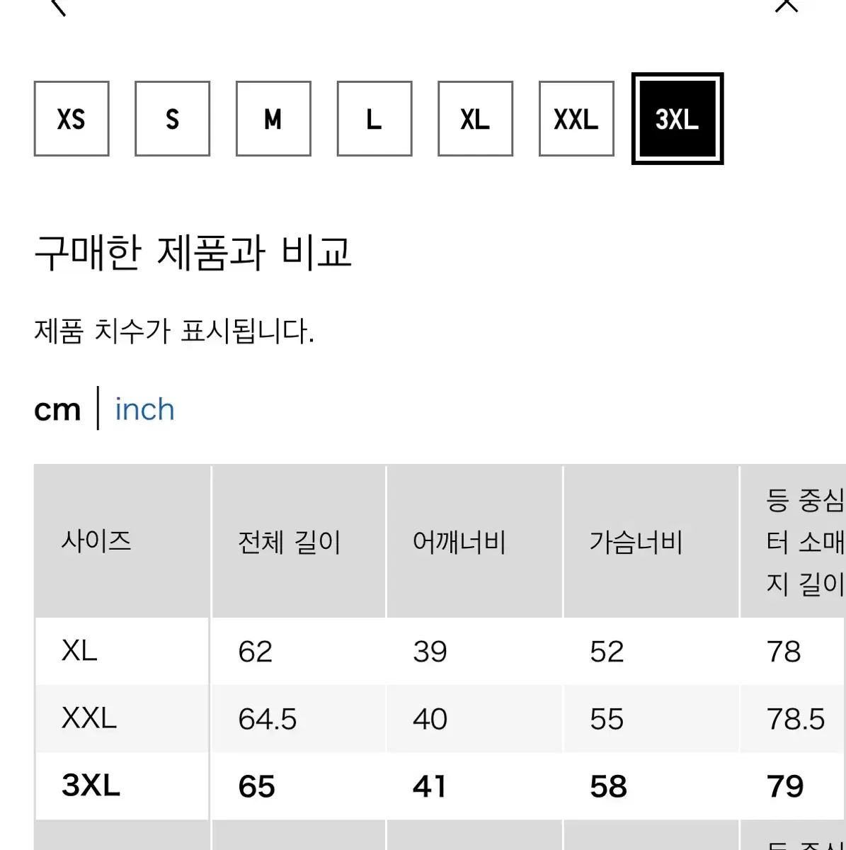
Task: Click the 가슴너비 column header
Action: (636, 543)
